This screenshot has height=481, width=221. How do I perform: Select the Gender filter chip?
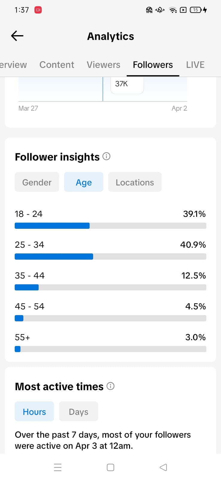point(37,182)
